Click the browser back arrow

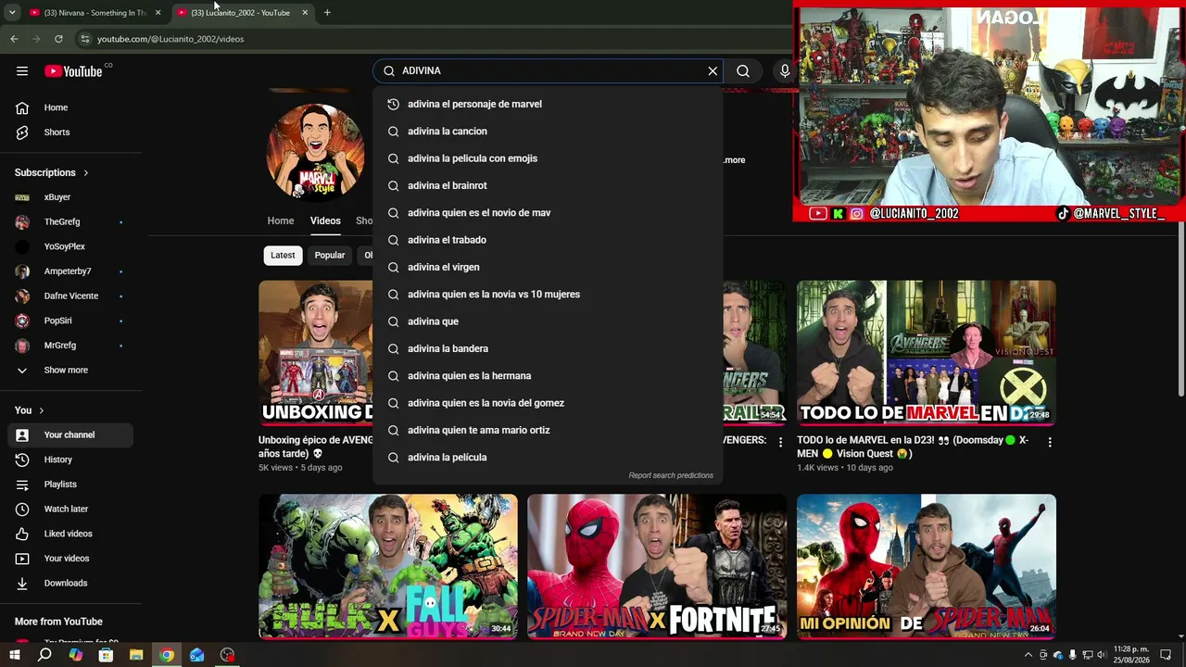click(x=14, y=39)
